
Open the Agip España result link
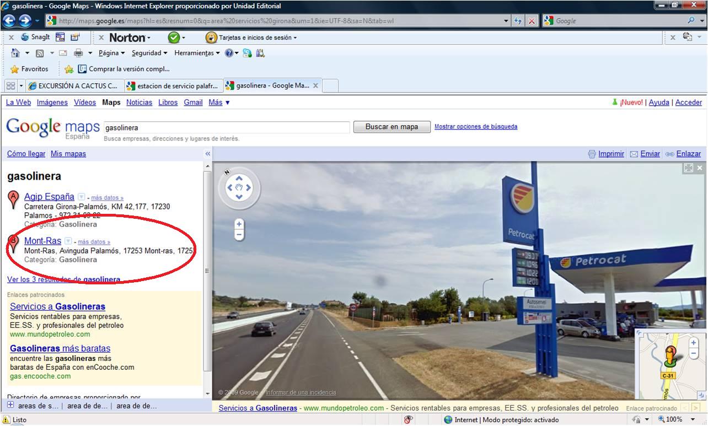(49, 197)
